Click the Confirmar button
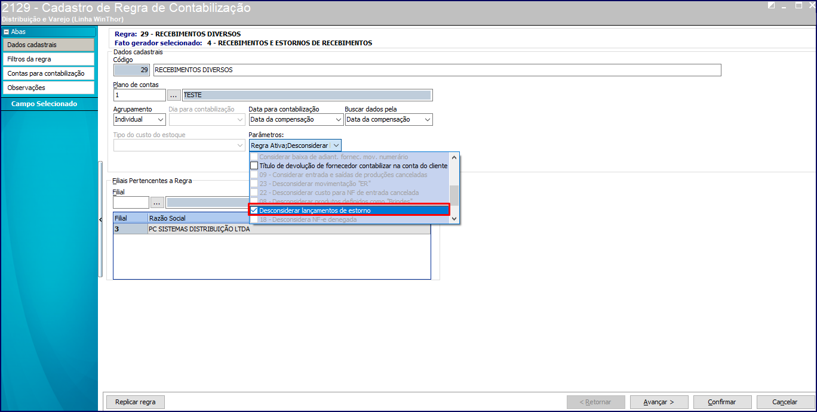This screenshot has width=817, height=412. coord(722,402)
